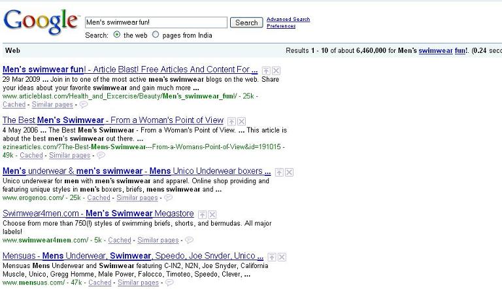Click the www.swimwear4men.com/ URL text
This screenshot has width=502, height=289.
pyautogui.click(x=46, y=240)
